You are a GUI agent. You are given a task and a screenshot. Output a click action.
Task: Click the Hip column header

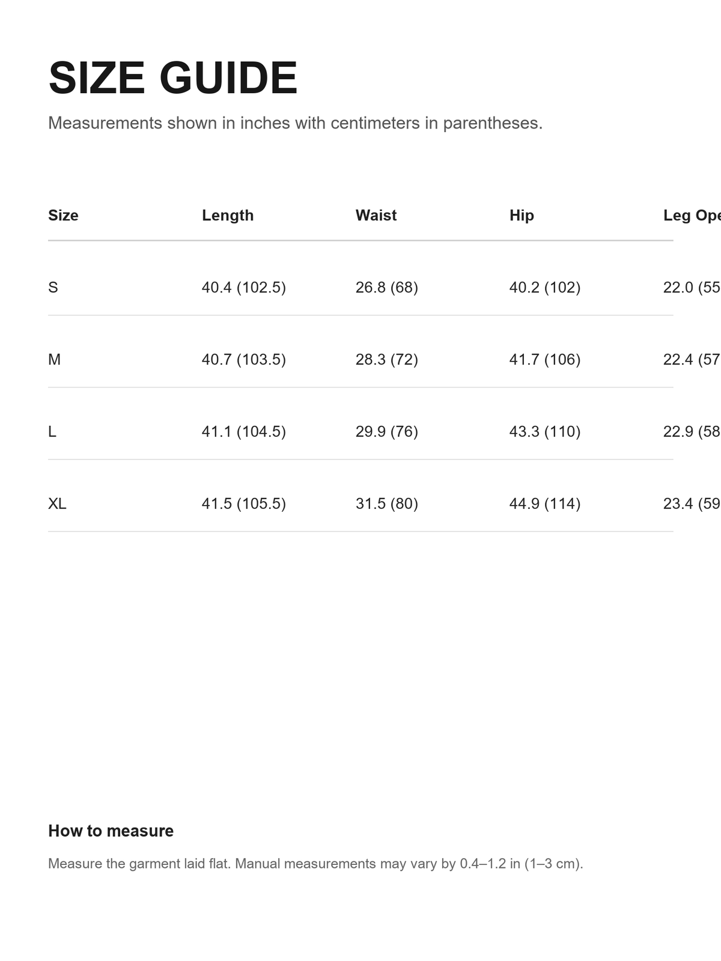(x=522, y=215)
